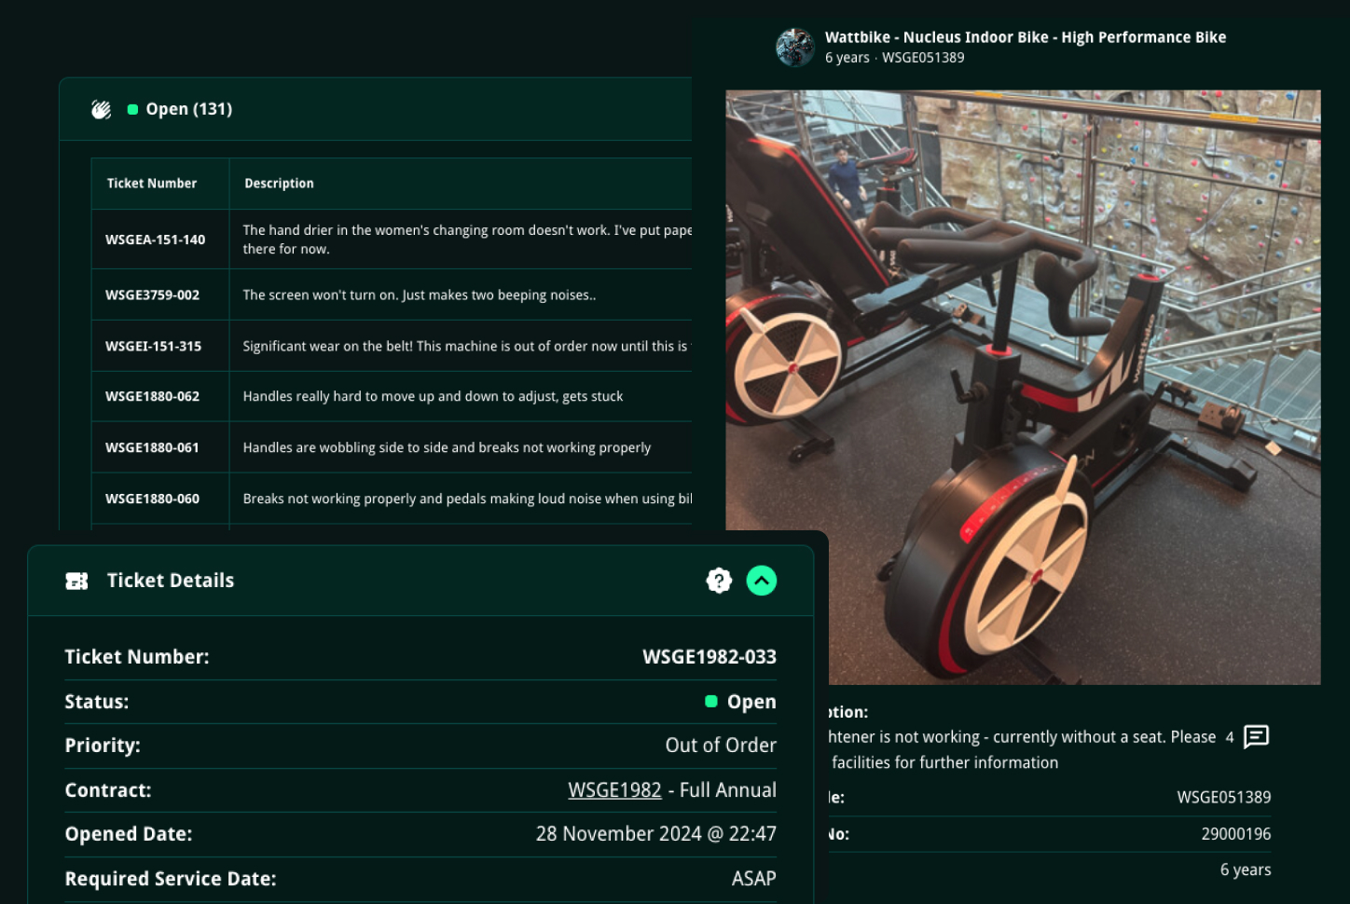Click the 'Handles really hard to move' description
The image size is (1350, 904).
tap(433, 396)
